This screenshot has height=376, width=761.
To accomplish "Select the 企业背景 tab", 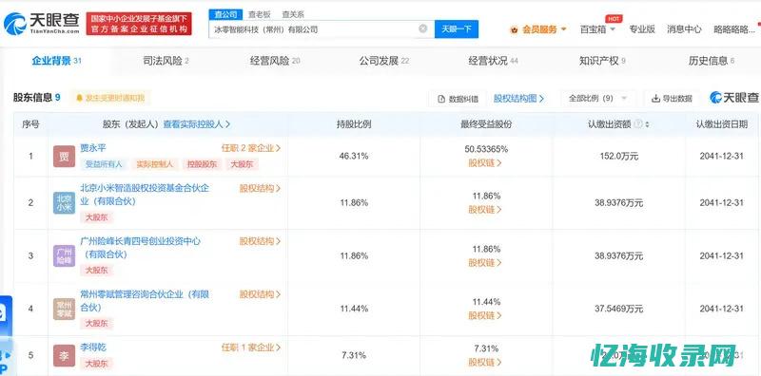I will [x=56, y=61].
